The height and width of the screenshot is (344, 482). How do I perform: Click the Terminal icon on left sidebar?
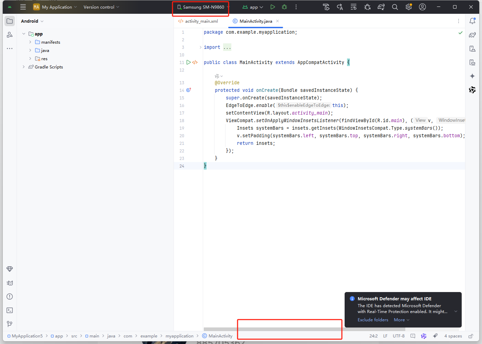pyautogui.click(x=9, y=310)
